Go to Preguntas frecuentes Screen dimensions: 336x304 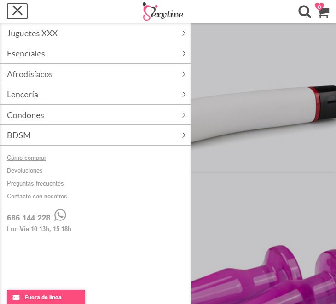[35, 183]
